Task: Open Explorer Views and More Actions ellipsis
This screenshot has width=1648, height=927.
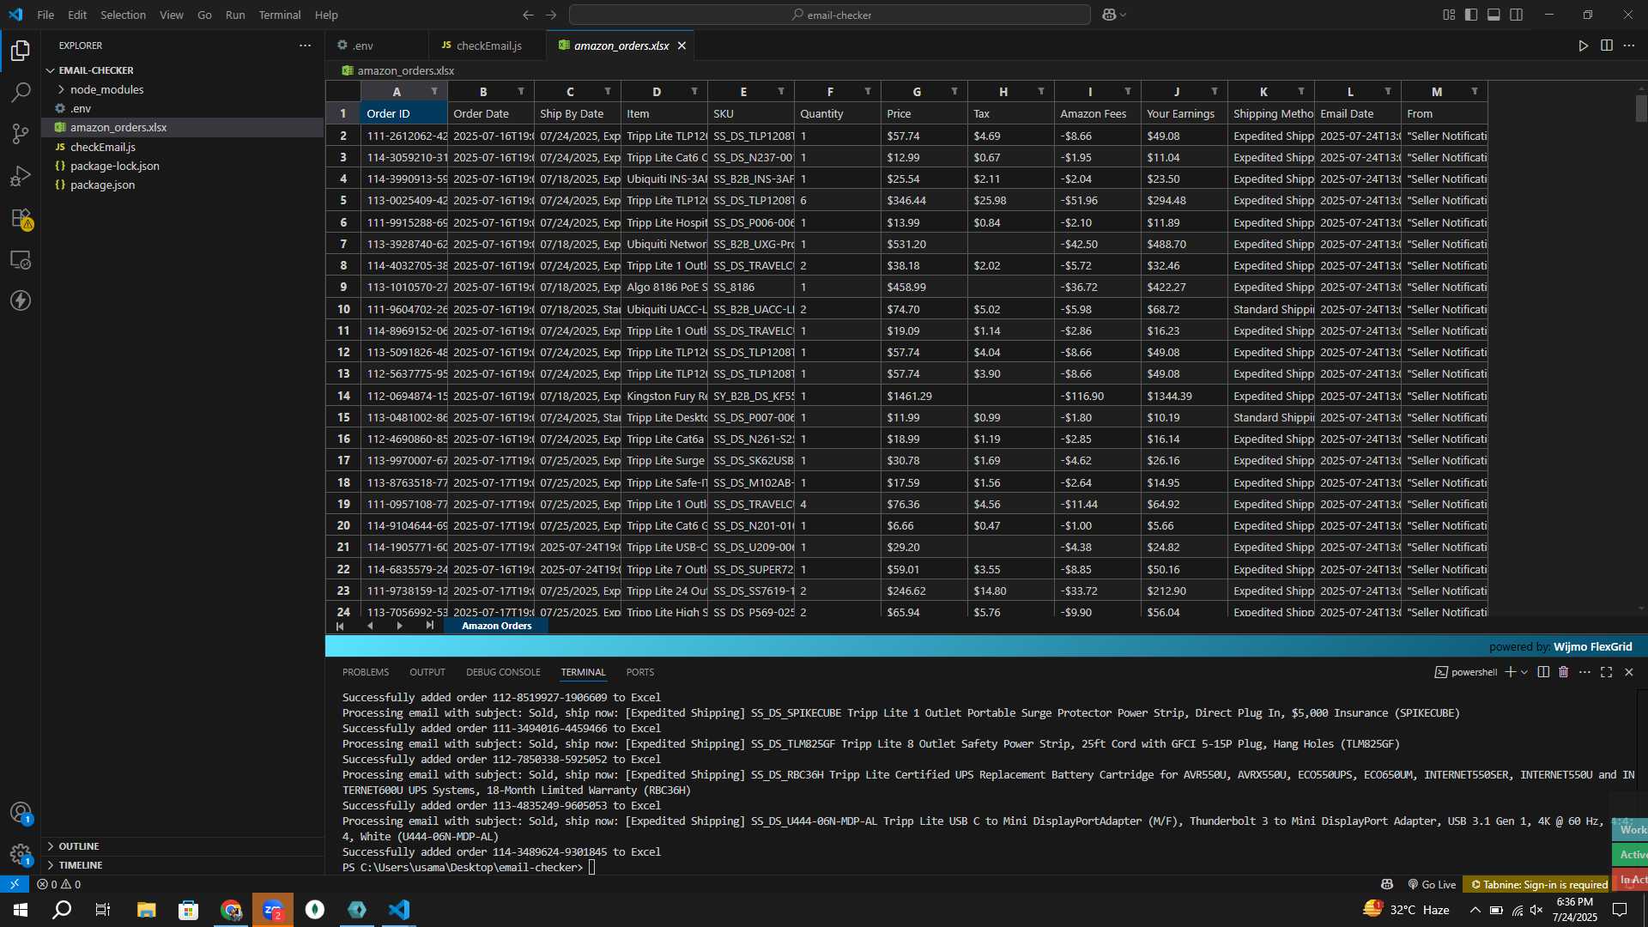Action: (x=305, y=45)
